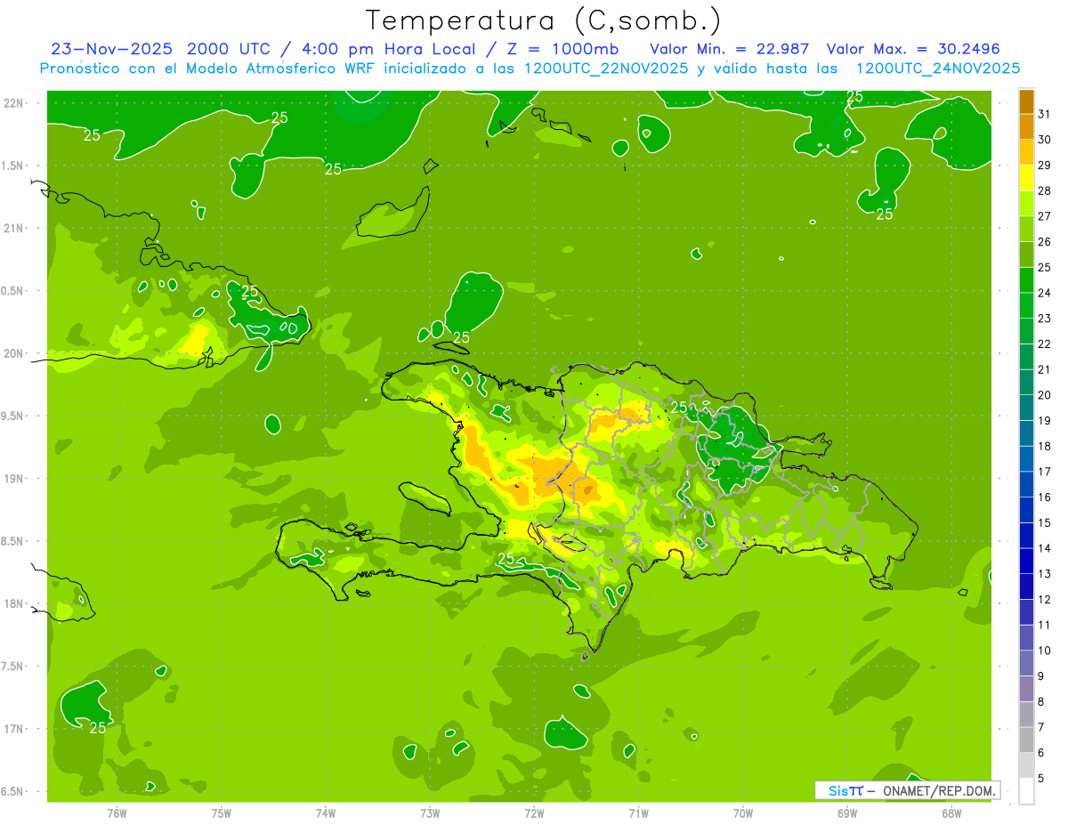Click blue scale segment between 16 and 17
The image size is (1068, 825).
[1026, 485]
